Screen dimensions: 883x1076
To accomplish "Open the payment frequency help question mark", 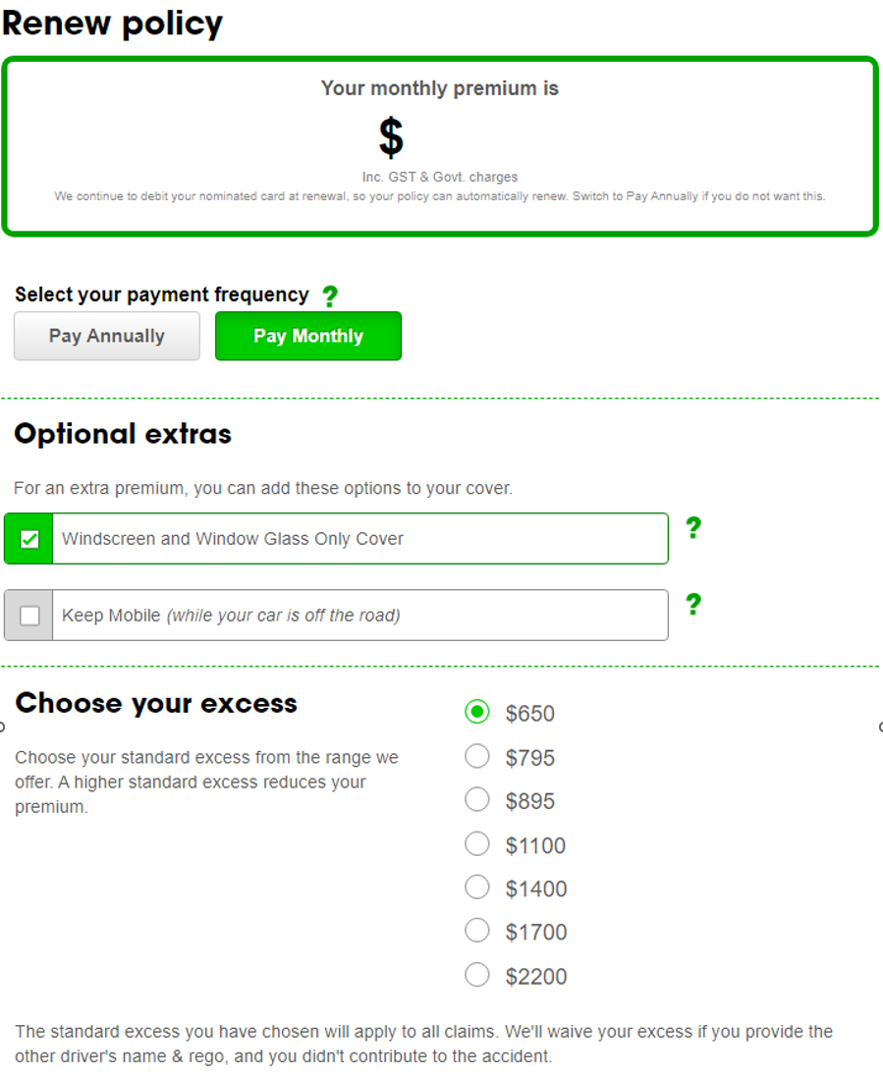I will 330,296.
